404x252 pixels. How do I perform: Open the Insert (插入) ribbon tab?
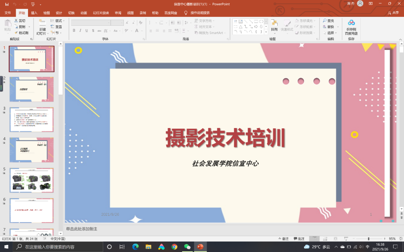(34, 13)
